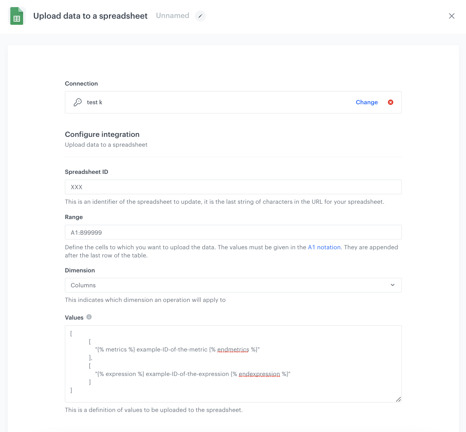This screenshot has width=466, height=432.
Task: Click the Range field showing A1:B99999
Action: [x=233, y=232]
